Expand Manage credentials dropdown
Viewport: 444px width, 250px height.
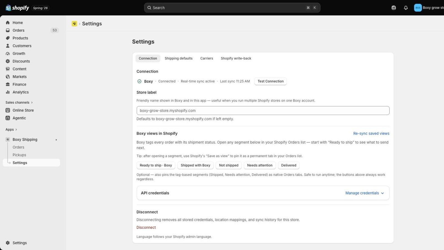(x=365, y=193)
